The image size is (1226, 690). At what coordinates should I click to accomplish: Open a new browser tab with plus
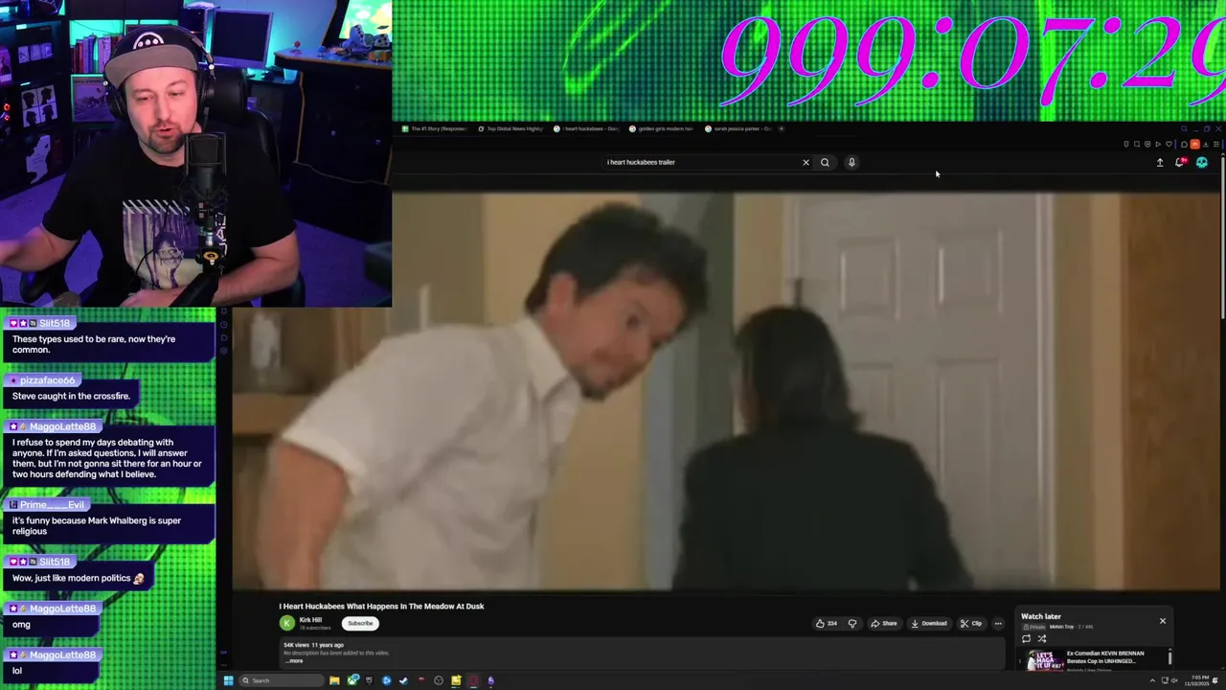tap(782, 128)
